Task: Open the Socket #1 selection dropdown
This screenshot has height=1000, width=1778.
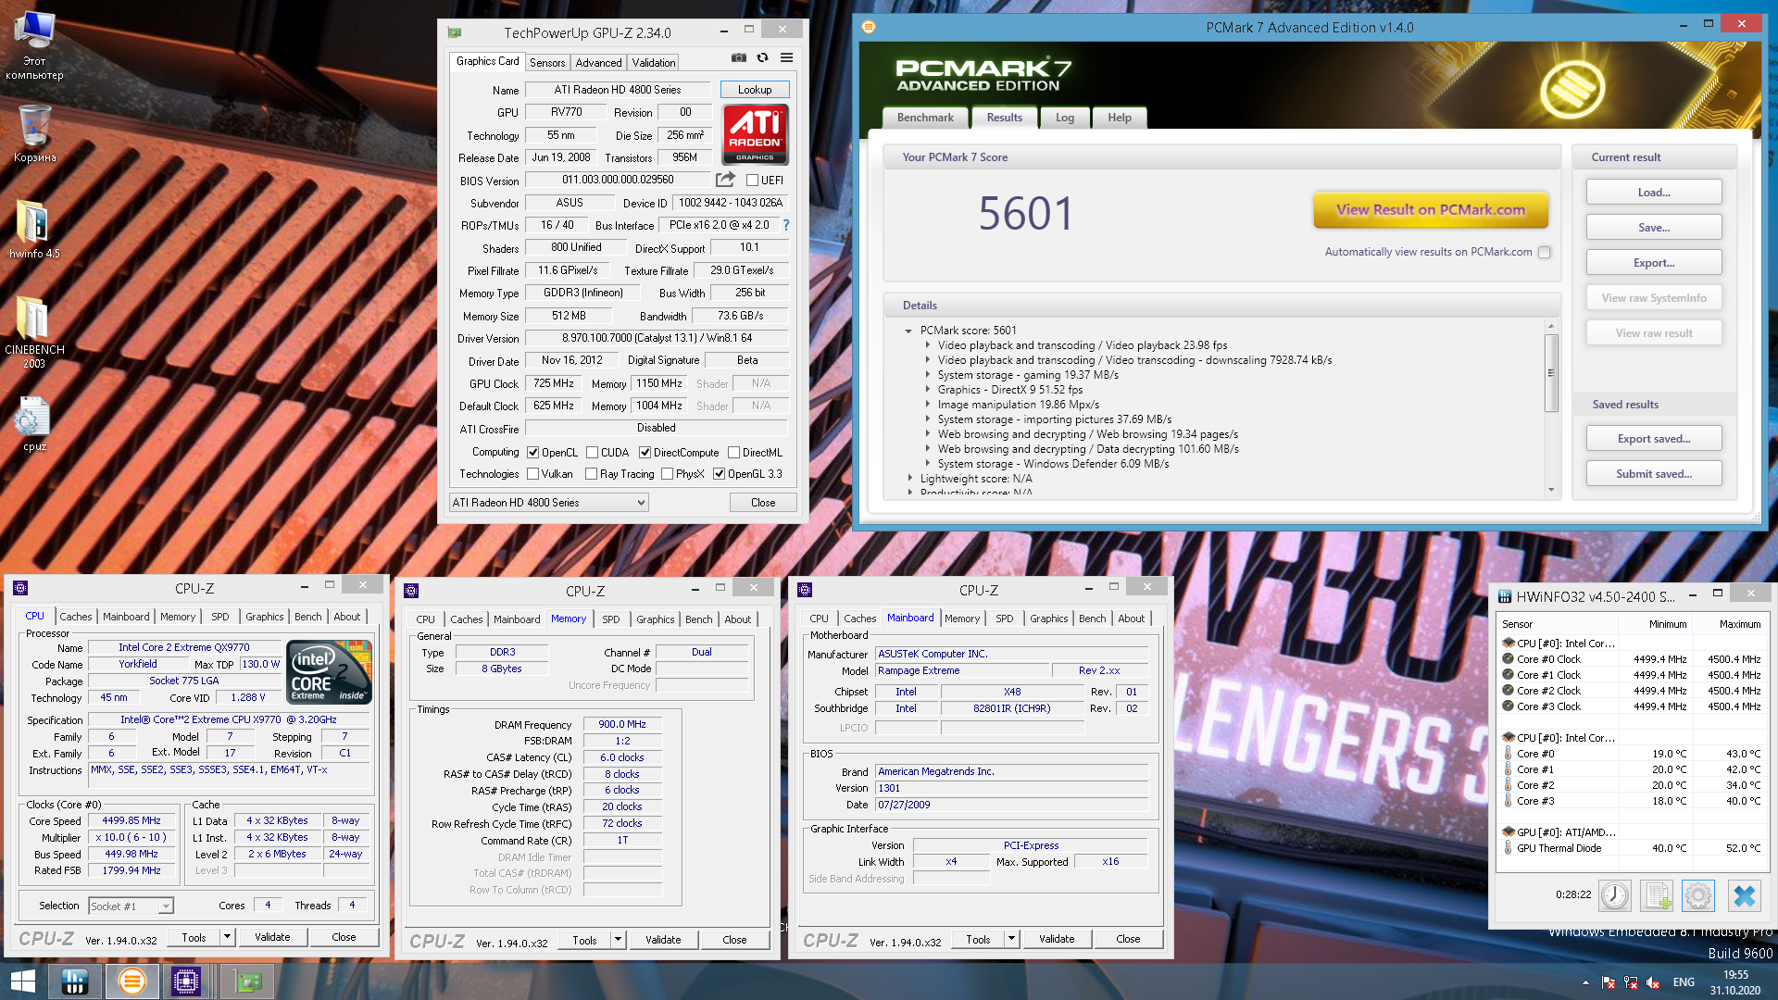Action: (x=131, y=906)
